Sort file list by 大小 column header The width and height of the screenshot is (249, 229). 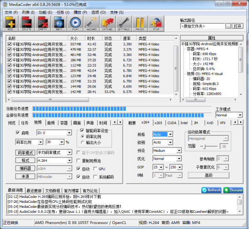(76, 38)
